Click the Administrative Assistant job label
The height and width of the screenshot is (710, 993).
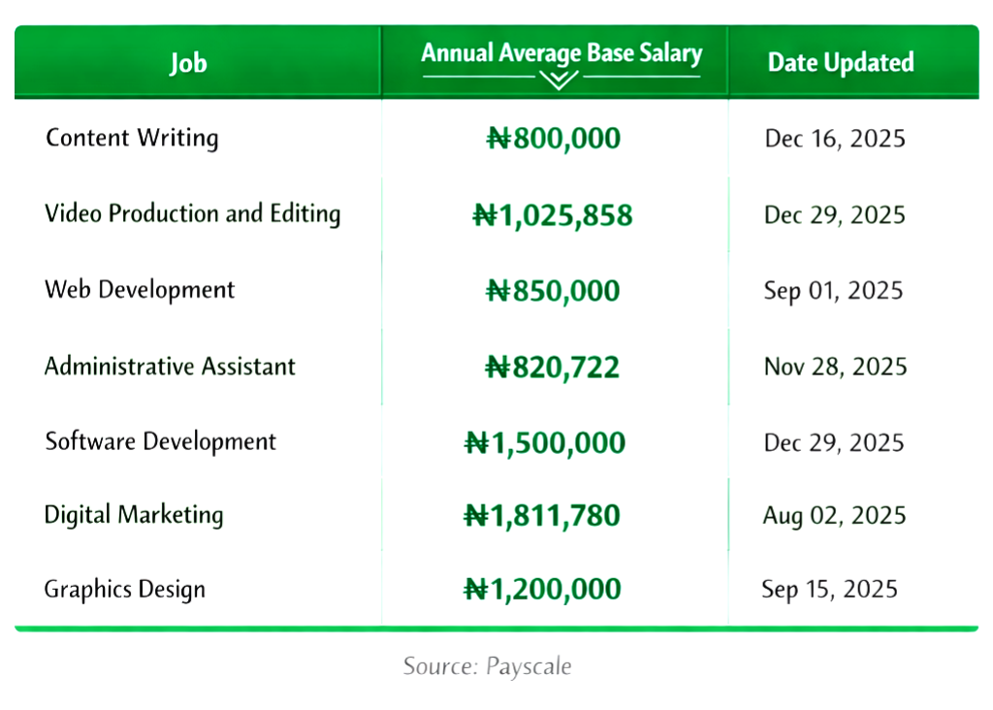coord(170,367)
